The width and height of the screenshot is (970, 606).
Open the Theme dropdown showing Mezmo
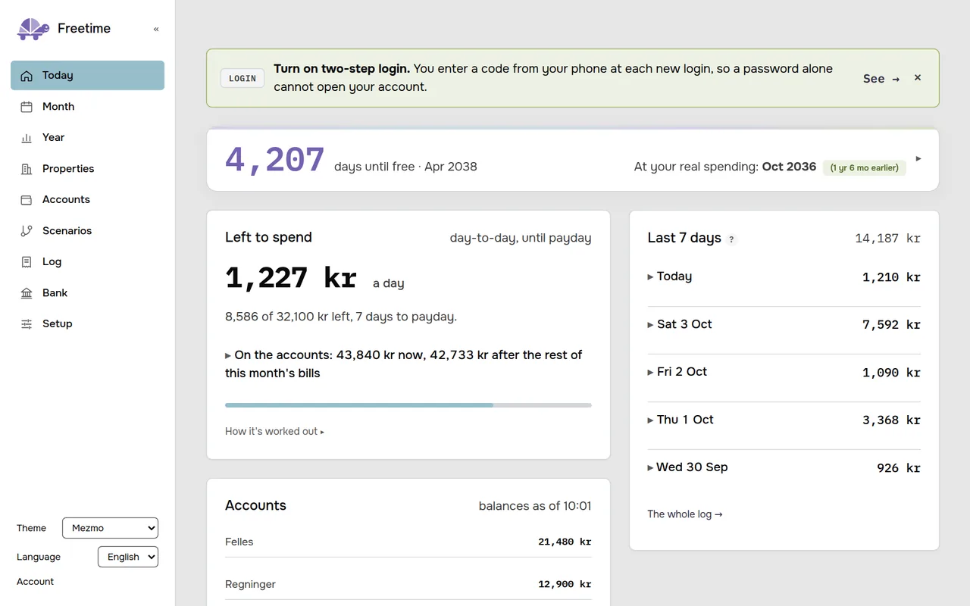click(110, 528)
